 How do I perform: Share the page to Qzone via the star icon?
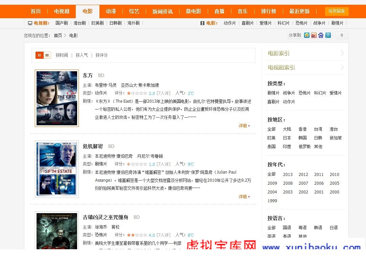coord(307,35)
